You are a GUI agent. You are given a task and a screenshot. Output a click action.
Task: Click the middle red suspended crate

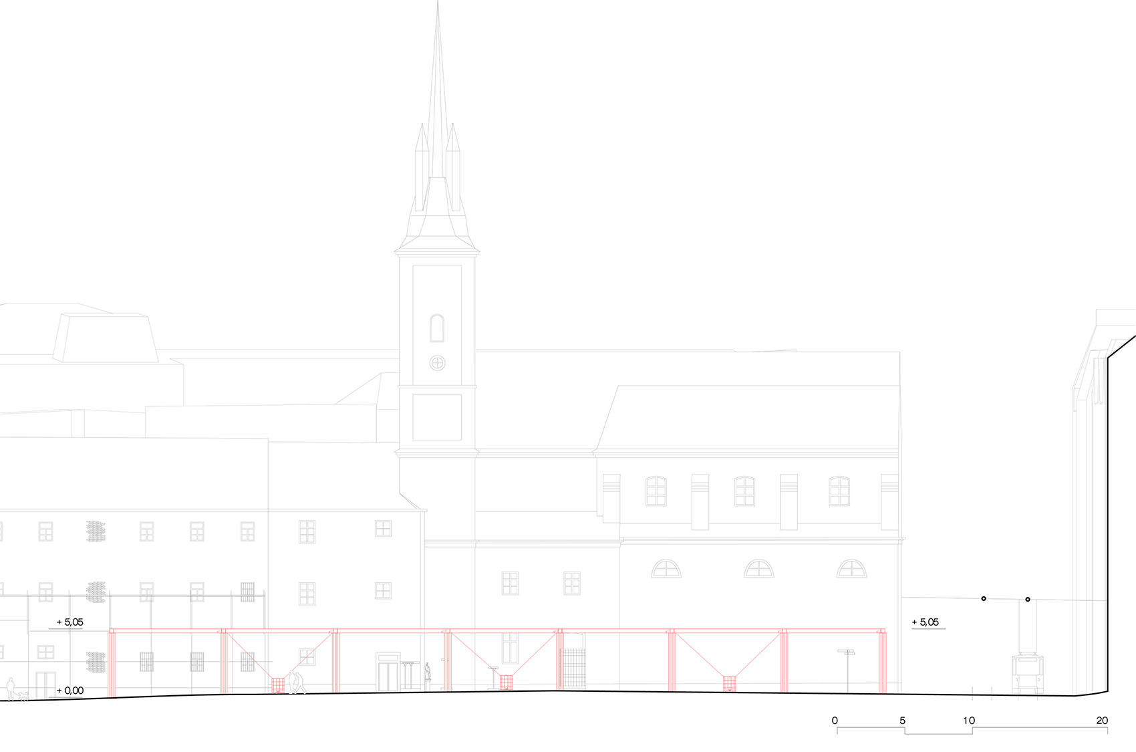pos(506,682)
